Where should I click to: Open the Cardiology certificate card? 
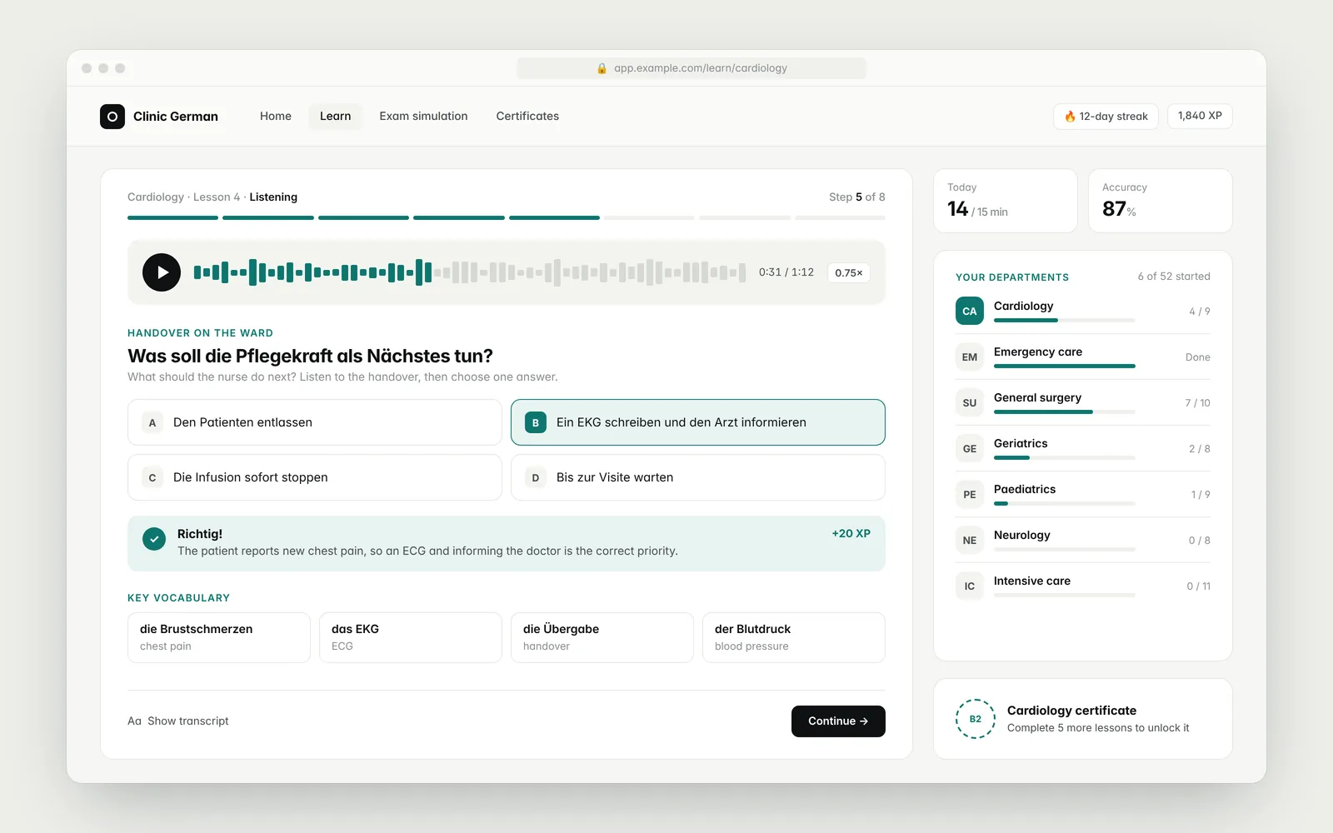1083,719
